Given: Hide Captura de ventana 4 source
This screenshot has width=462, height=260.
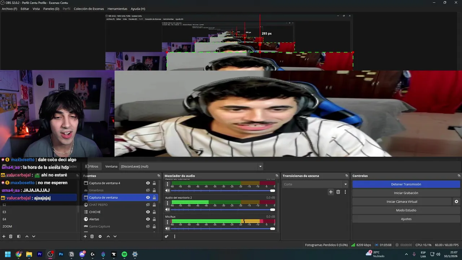Looking at the screenshot, I should [148, 183].
